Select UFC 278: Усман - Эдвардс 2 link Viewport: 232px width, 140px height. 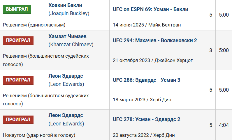pyautogui.click(x=146, y=119)
